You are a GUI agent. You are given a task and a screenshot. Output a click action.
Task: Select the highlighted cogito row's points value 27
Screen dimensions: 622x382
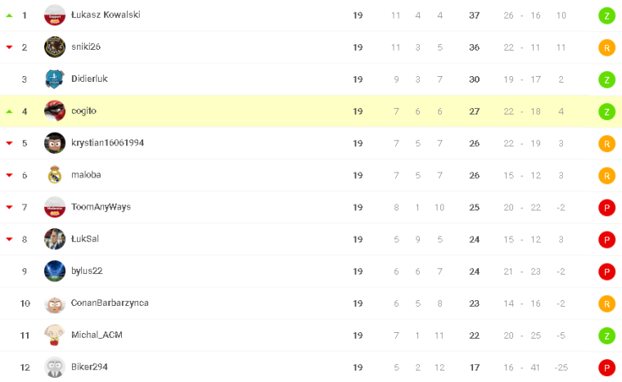click(474, 111)
